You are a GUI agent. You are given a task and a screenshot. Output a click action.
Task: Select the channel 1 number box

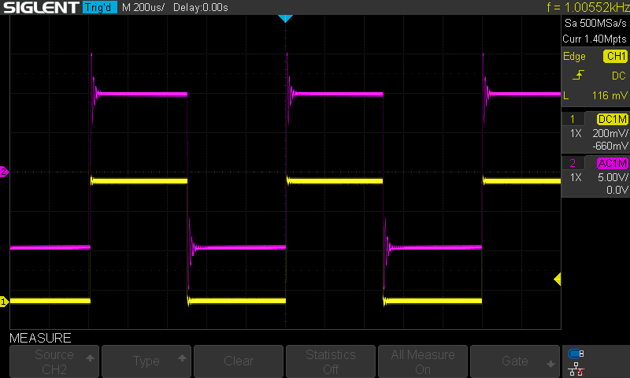(573, 119)
